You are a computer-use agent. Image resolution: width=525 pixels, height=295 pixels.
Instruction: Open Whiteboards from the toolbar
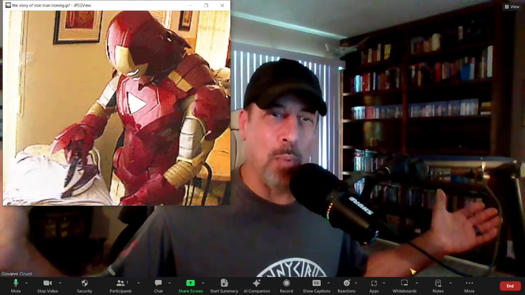pos(404,286)
